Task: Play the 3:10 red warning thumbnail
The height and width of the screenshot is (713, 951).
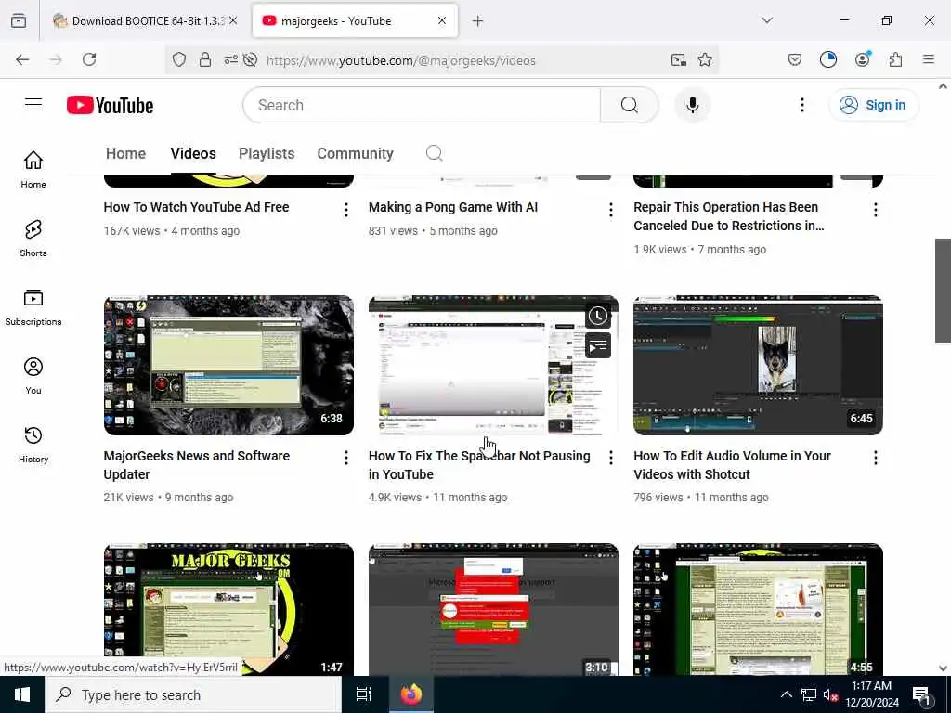Action: (x=494, y=609)
